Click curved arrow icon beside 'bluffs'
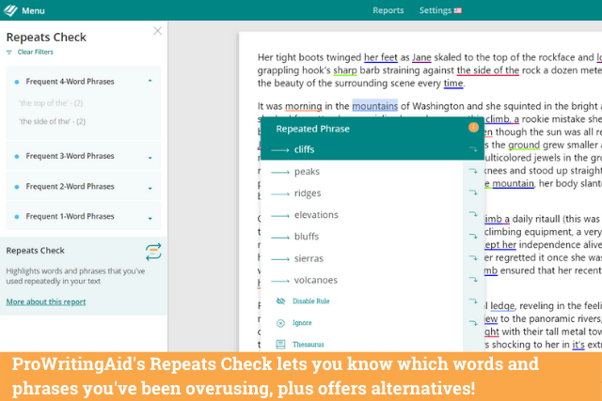Screen dimensions: 602x401 click(x=473, y=236)
